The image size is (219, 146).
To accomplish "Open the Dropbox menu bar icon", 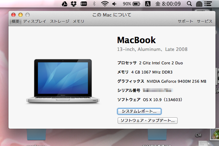I will click(73, 4).
